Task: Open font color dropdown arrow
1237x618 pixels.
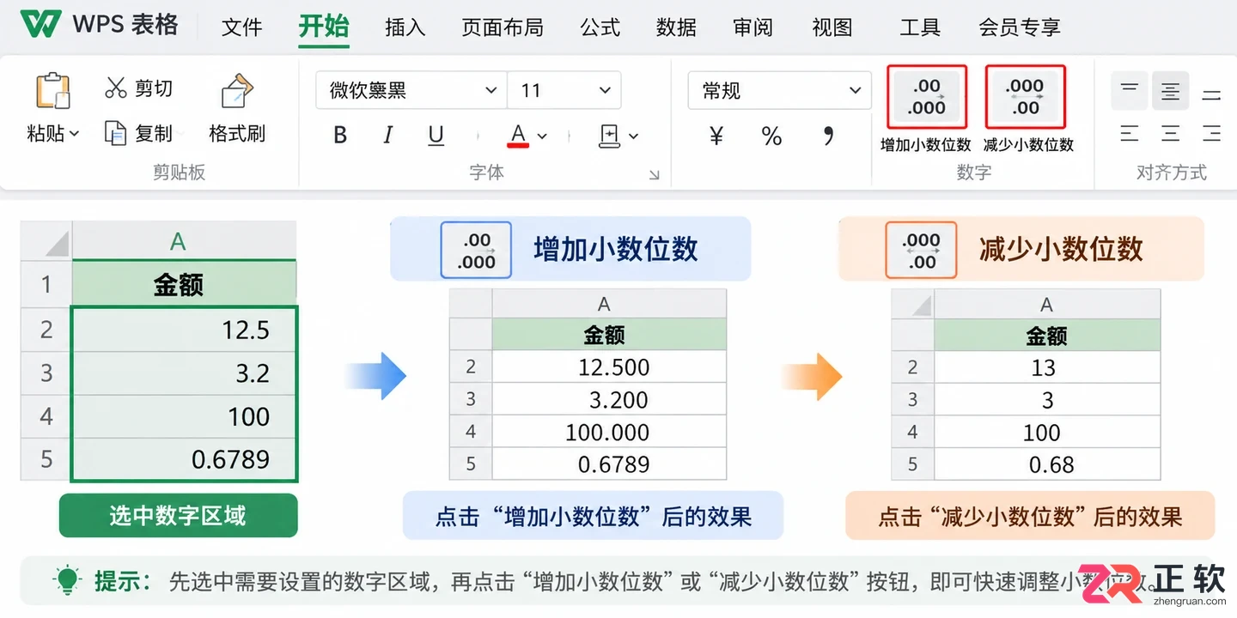Action: tap(542, 136)
